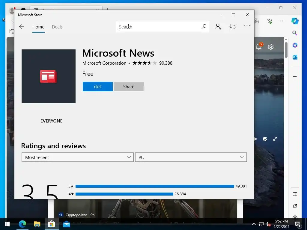Switch to the Deals tab
307x230 pixels.
(57, 27)
